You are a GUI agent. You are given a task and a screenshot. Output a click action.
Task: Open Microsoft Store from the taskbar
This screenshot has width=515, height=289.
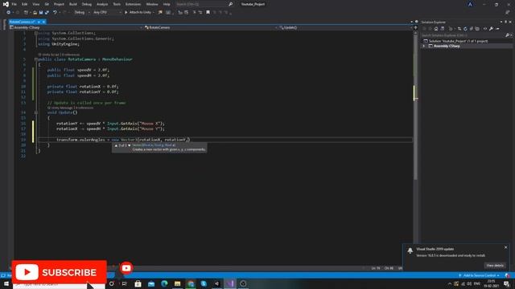click(x=138, y=283)
